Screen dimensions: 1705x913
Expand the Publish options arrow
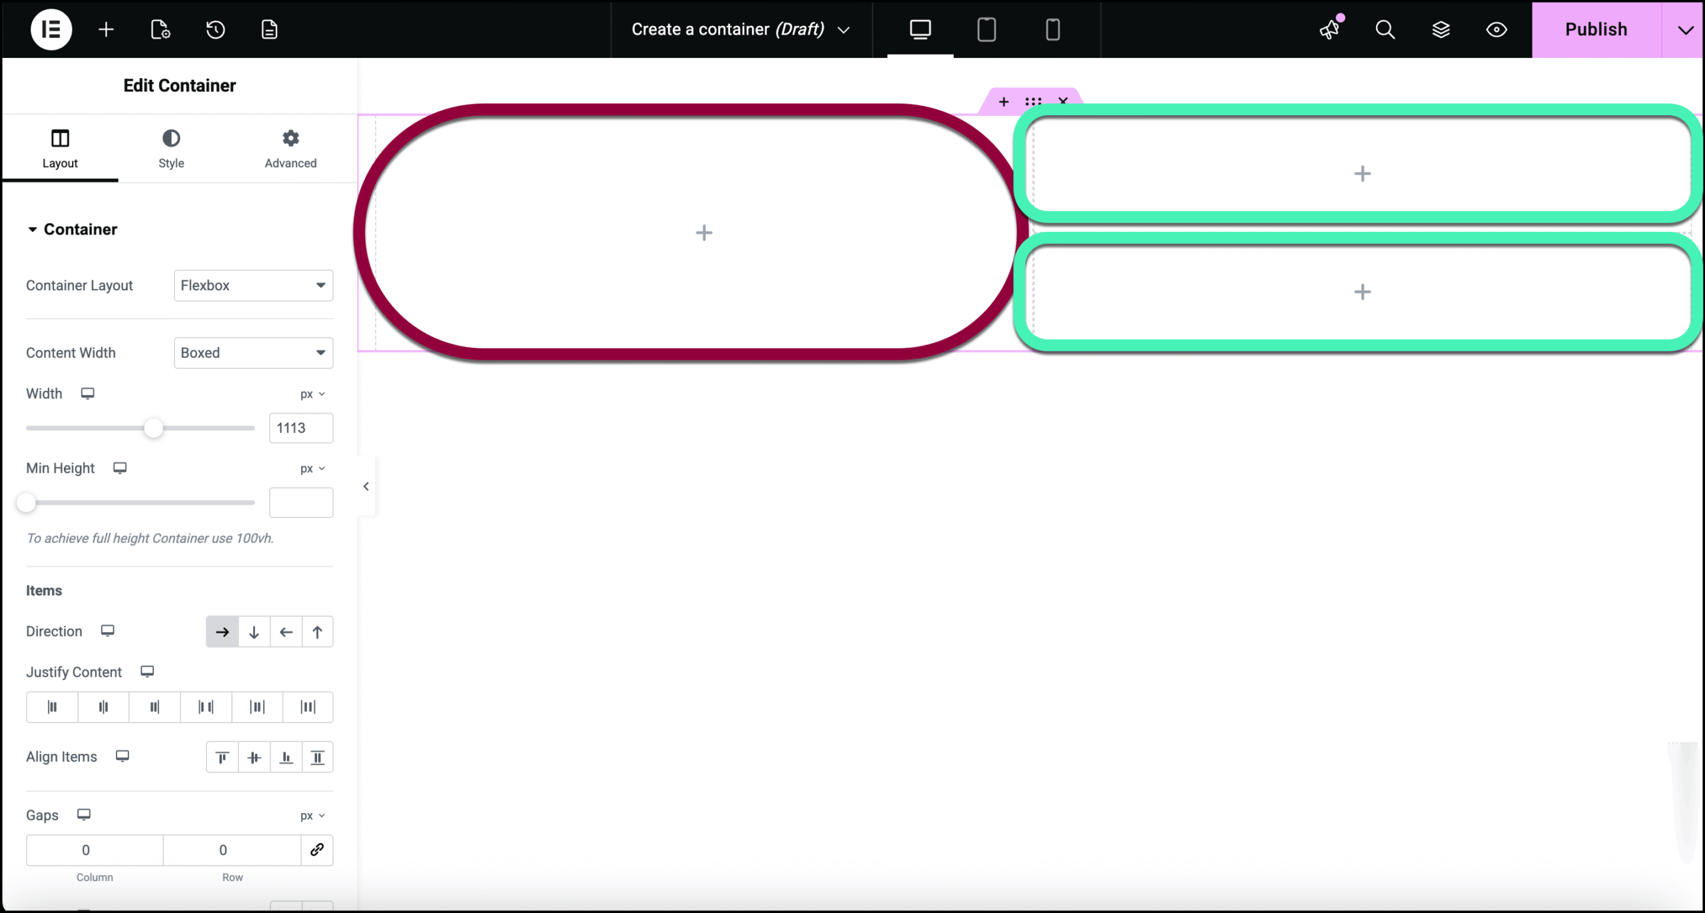click(x=1685, y=29)
